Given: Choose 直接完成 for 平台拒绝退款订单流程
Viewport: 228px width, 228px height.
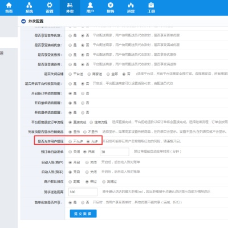Looking at the screenshot, I should click(x=70, y=123).
